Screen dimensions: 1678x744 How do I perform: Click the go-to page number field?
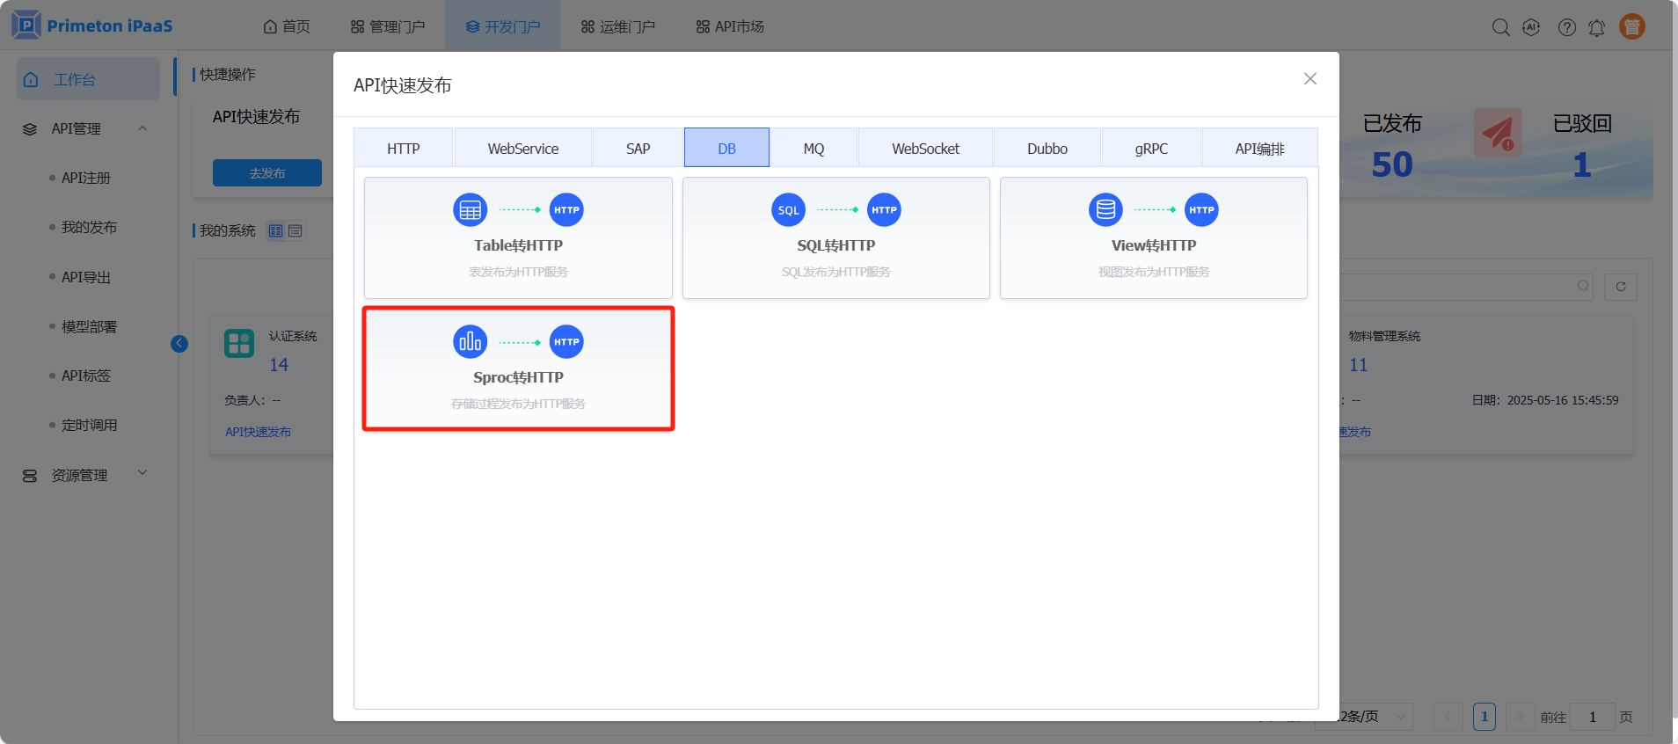(x=1591, y=717)
